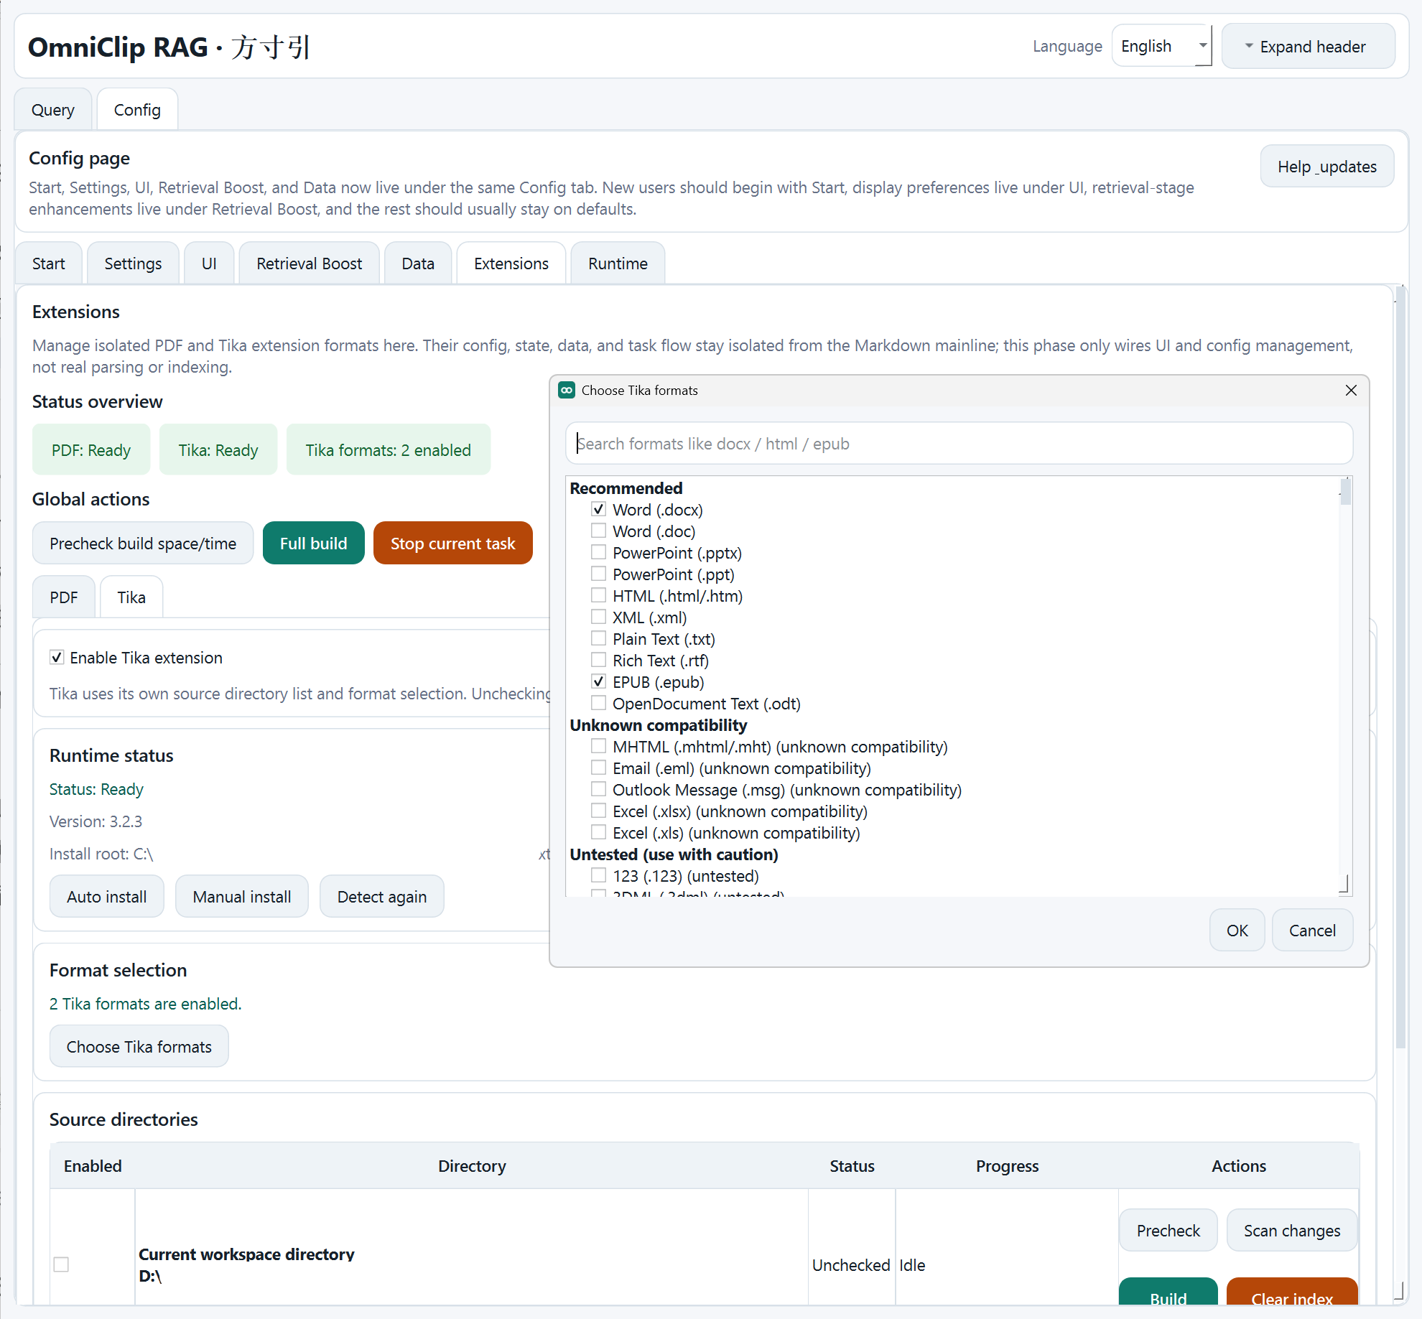Check the HTML (.html/.htm) format
Screen dimensions: 1422x1319
coord(598,595)
